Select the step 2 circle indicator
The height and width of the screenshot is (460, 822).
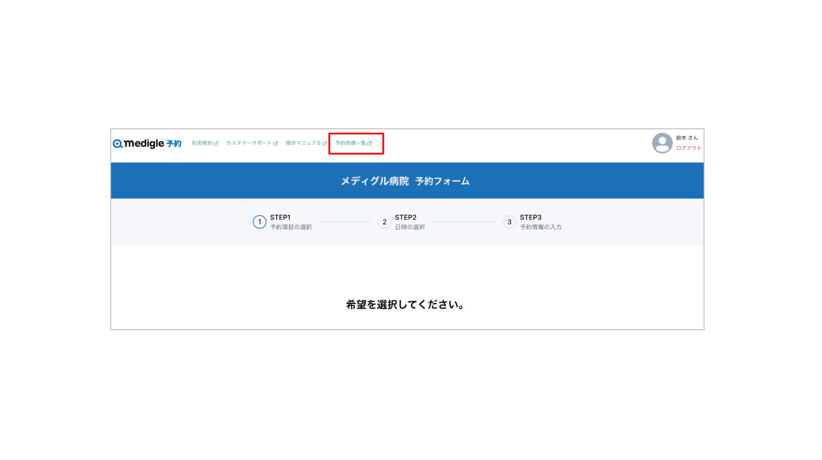click(384, 222)
